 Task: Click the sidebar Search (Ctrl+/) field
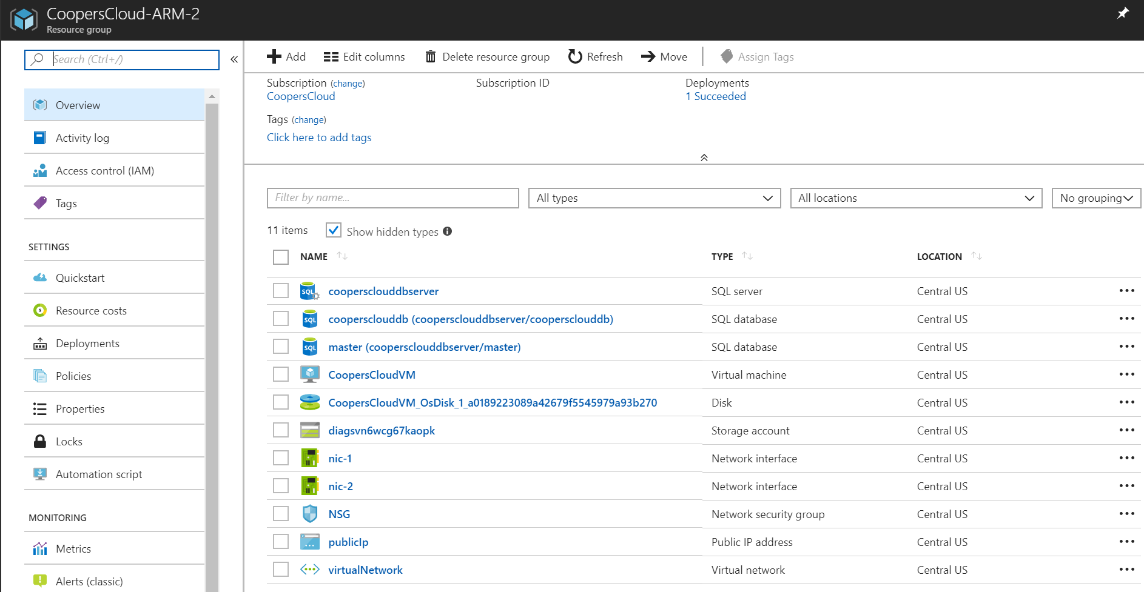click(122, 59)
